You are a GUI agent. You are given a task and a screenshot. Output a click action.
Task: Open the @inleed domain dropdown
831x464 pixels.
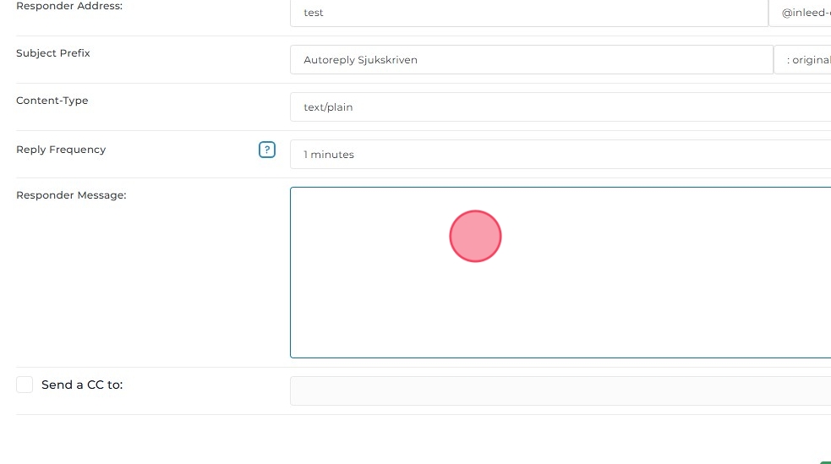coord(801,13)
